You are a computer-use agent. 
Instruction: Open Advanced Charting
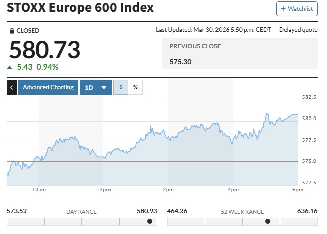point(48,87)
